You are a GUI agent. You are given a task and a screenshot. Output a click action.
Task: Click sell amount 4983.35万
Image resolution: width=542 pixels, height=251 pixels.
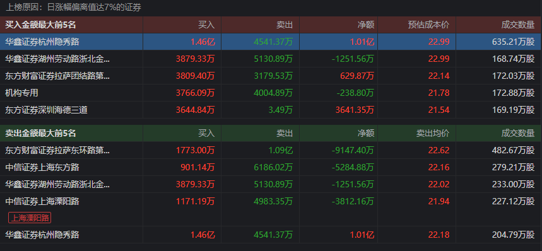(x=273, y=201)
